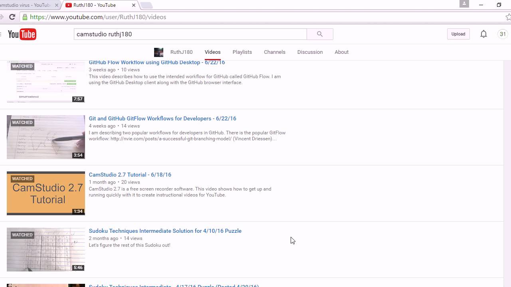Click description starting 'CamStudio 2.7 is a free'
The height and width of the screenshot is (287, 511).
coord(180,192)
